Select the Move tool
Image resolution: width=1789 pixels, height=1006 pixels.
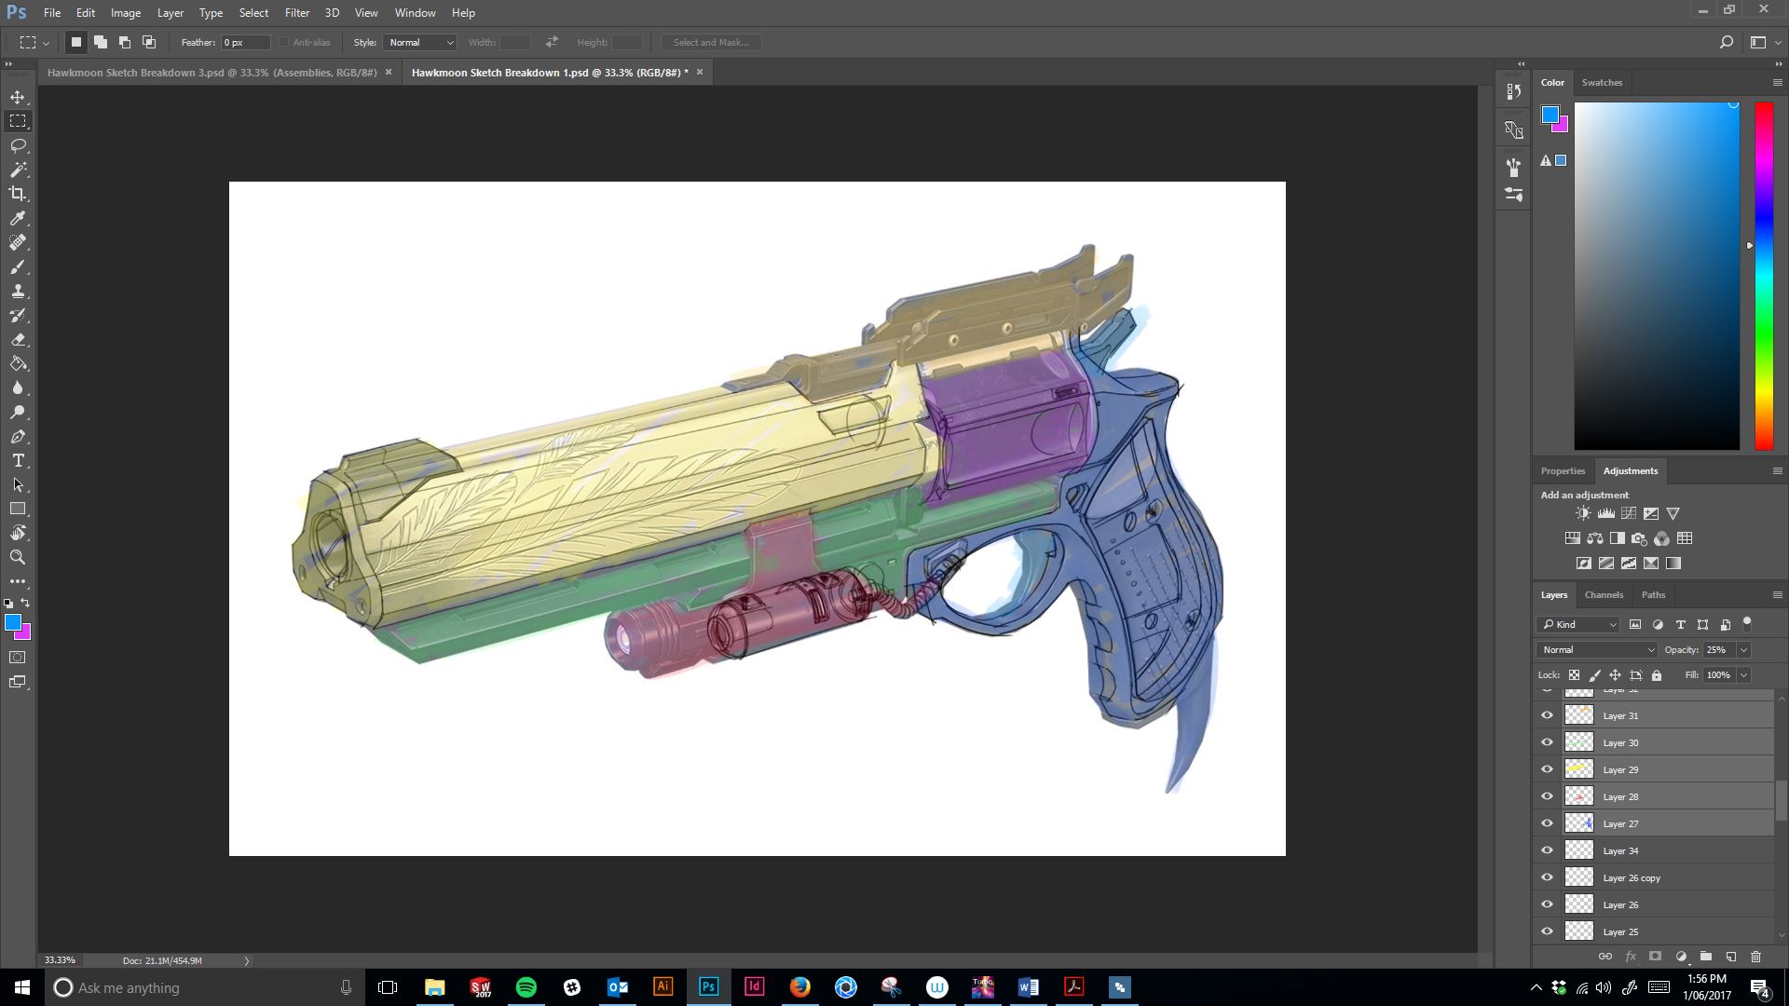18,97
